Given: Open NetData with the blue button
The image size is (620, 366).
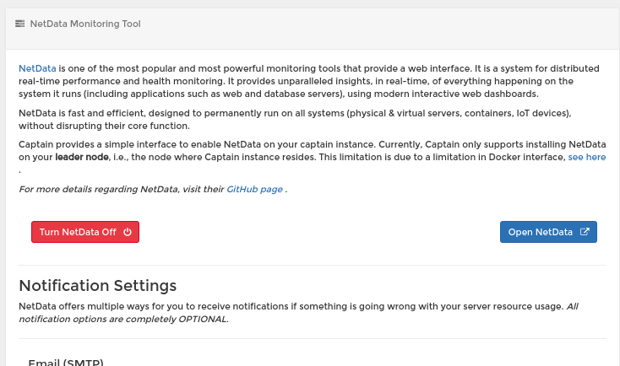Looking at the screenshot, I should click(548, 232).
